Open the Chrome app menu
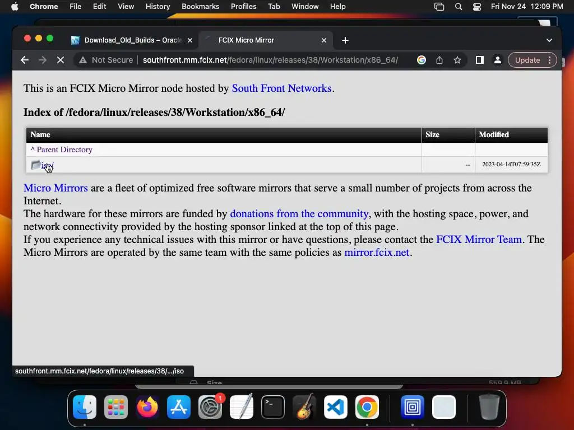This screenshot has width=574, height=430. click(x=44, y=6)
